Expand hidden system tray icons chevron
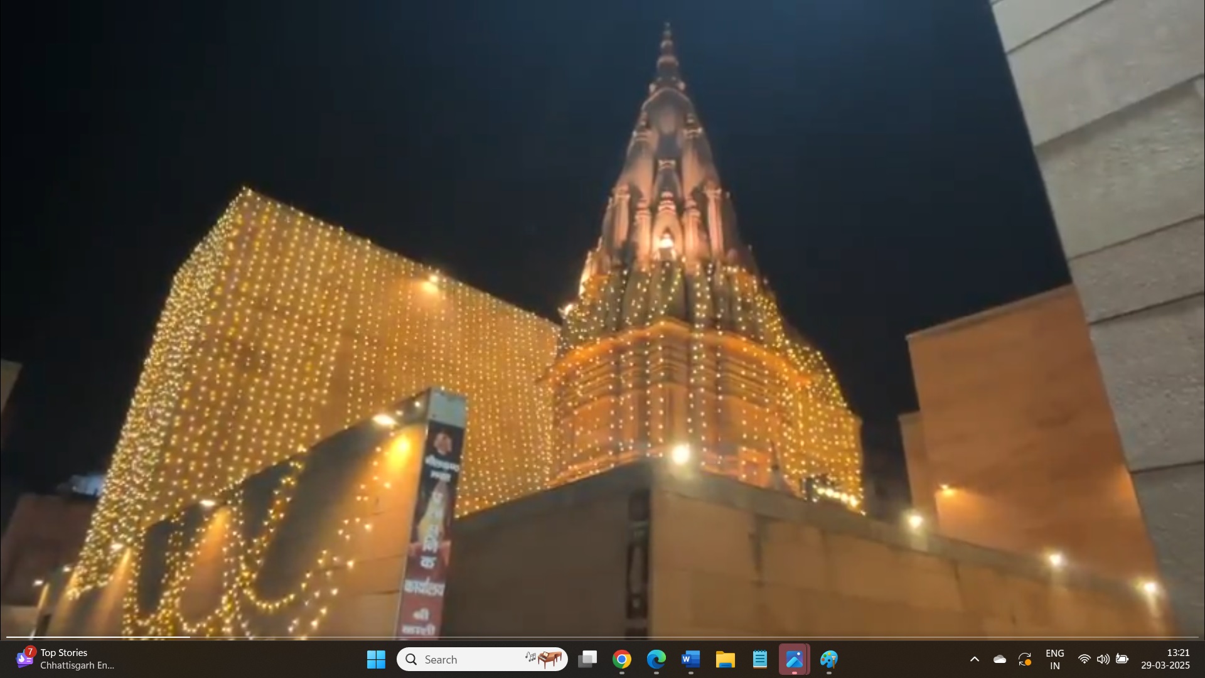The width and height of the screenshot is (1205, 678). coord(975,659)
